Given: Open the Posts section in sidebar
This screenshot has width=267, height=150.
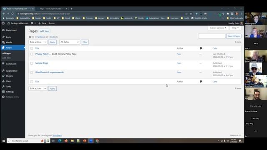Looking at the screenshot, I should tap(8, 37).
